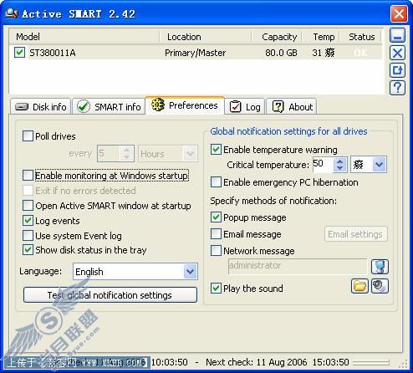This screenshot has width=413, height=373.
Task: Click the Next check time in status bar
Action: [278, 362]
